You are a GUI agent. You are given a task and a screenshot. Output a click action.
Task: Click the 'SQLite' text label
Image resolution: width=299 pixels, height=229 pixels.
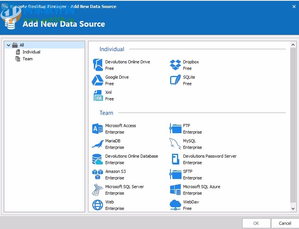point(189,77)
